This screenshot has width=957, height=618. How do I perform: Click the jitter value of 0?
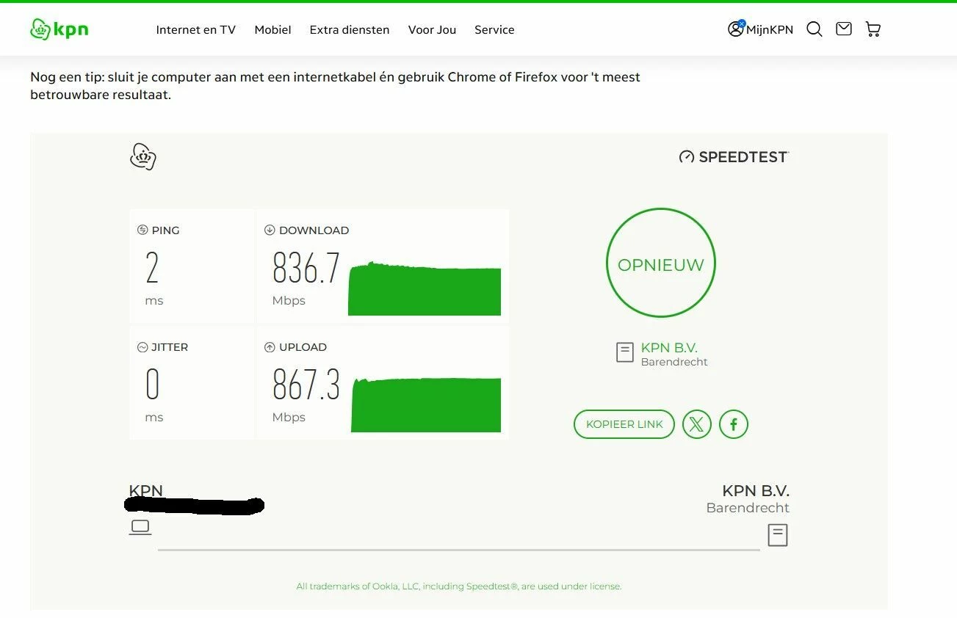coord(152,385)
